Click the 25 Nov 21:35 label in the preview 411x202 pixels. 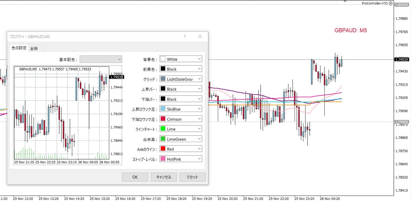(24, 162)
